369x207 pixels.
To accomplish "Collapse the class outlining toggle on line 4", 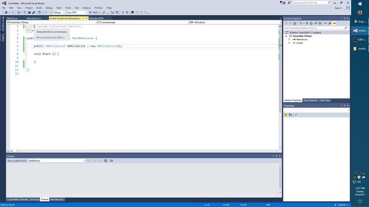I will tap(25, 38).
